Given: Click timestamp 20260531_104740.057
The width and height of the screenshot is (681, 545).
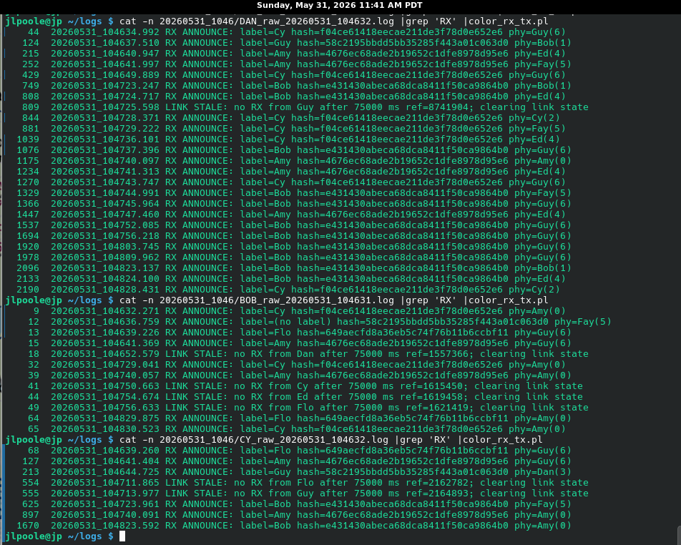Looking at the screenshot, I should (x=105, y=375).
